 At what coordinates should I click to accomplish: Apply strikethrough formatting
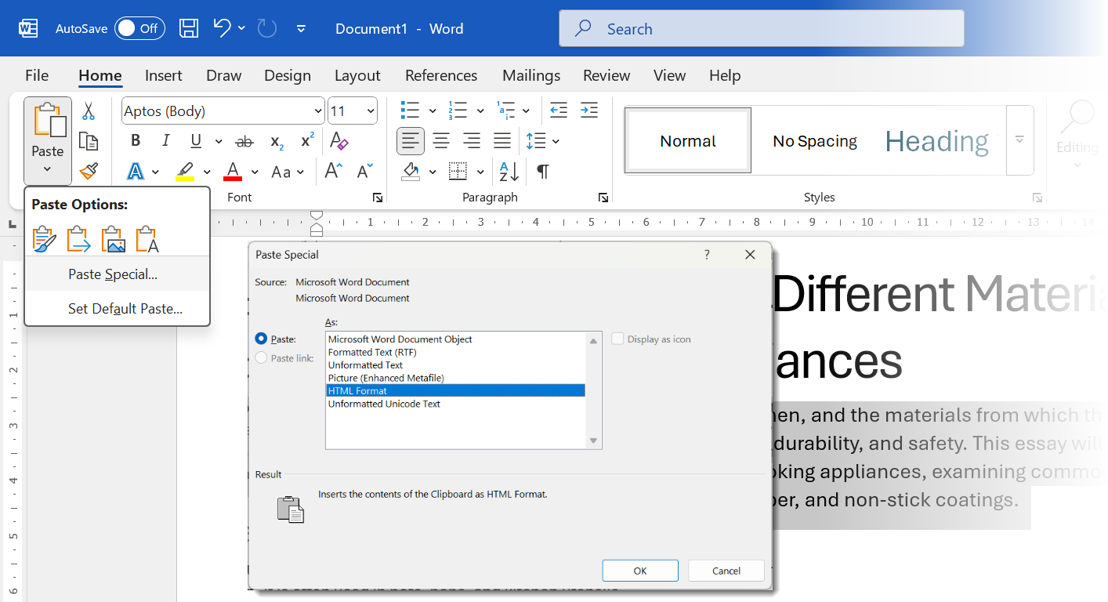point(244,141)
